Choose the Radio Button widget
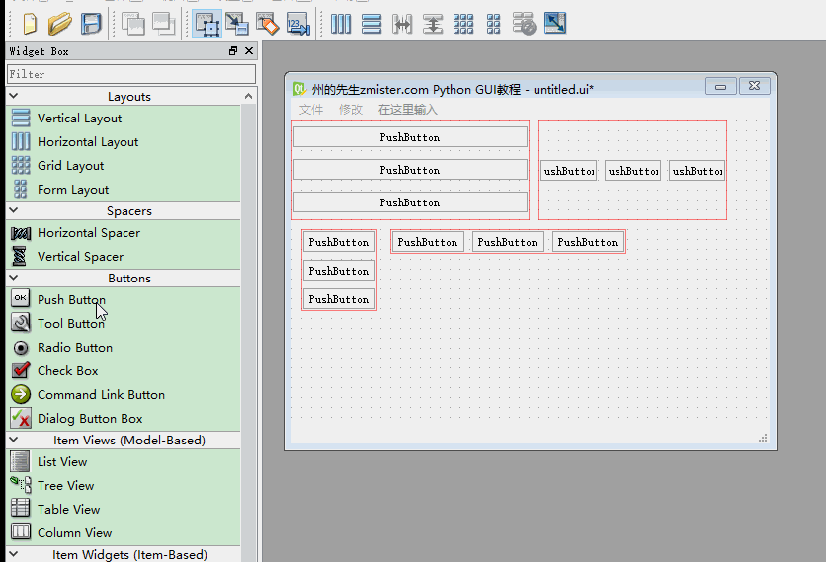 [x=124, y=347]
